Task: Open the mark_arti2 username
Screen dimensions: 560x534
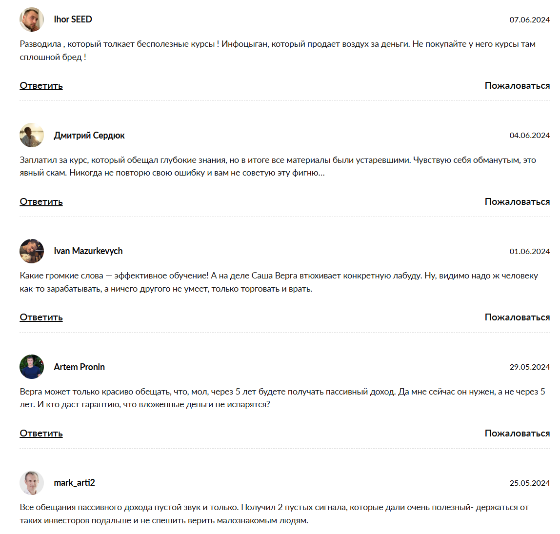Action: click(x=75, y=483)
